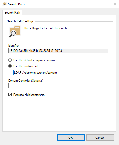The height and width of the screenshot is (145, 119).
Task: Click the 'Identifier' field label
Action: point(14,46)
